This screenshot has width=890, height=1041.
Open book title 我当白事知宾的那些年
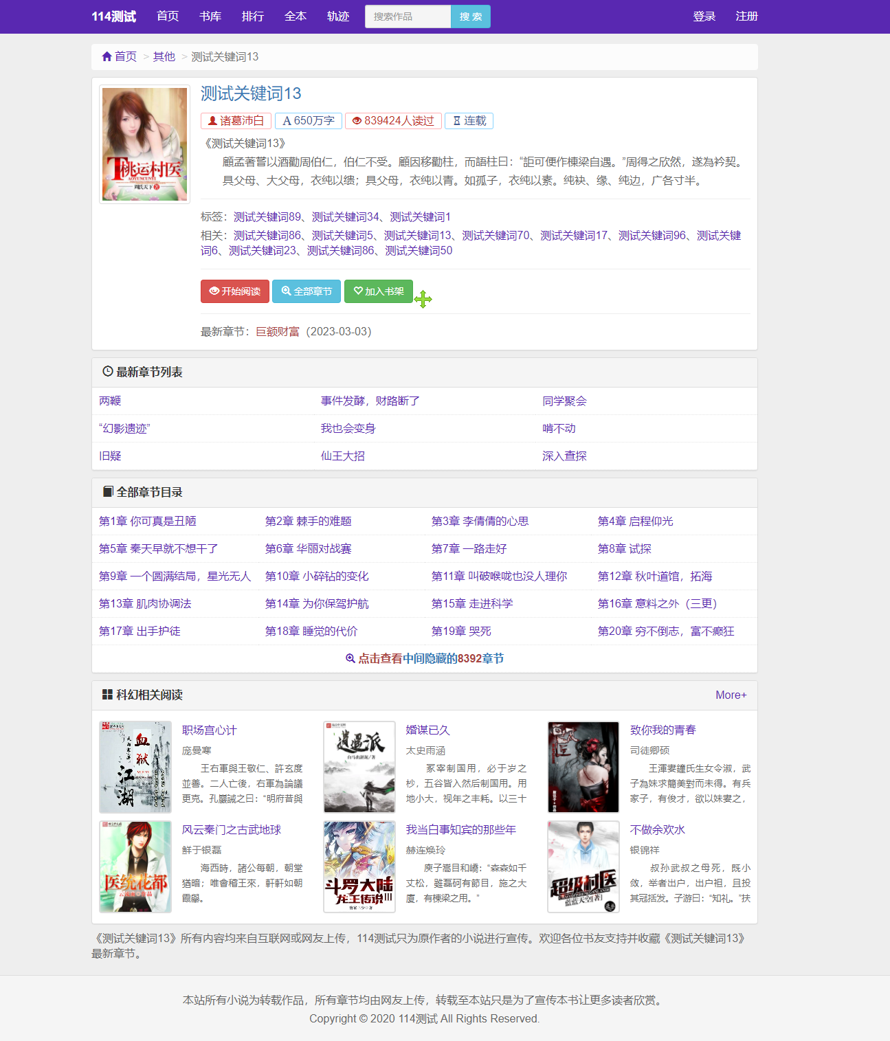(461, 829)
